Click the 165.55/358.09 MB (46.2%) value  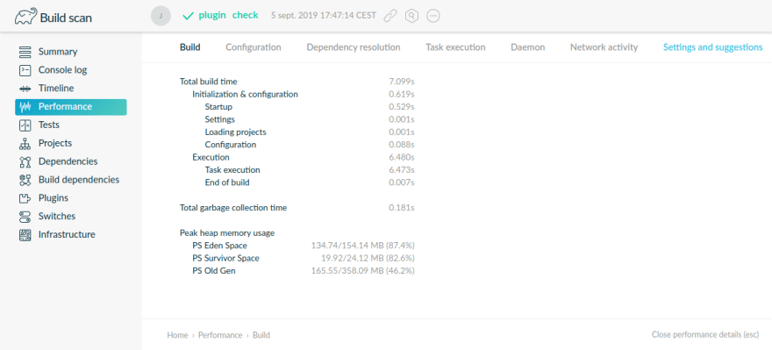(x=363, y=271)
